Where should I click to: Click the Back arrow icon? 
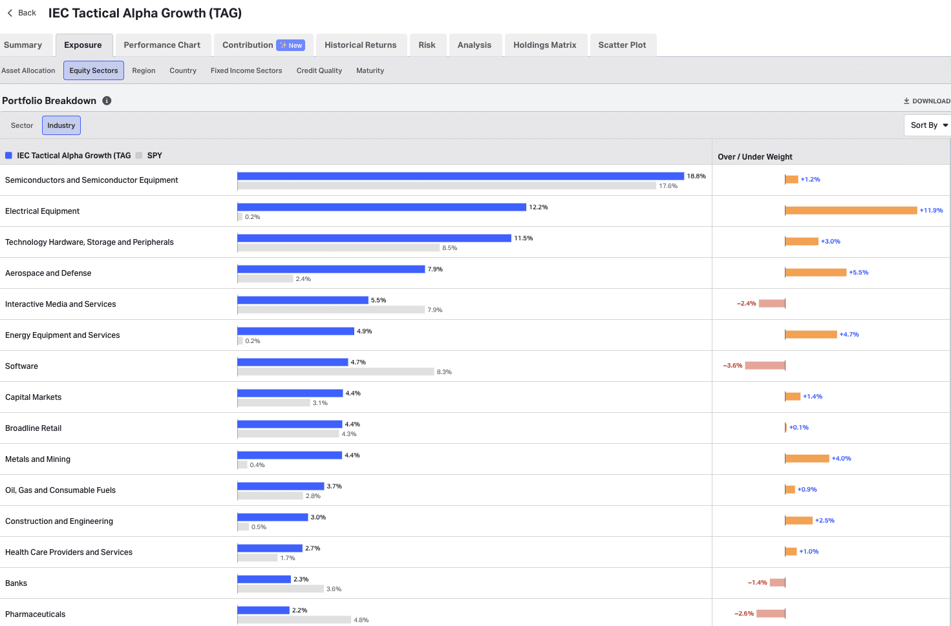point(10,13)
